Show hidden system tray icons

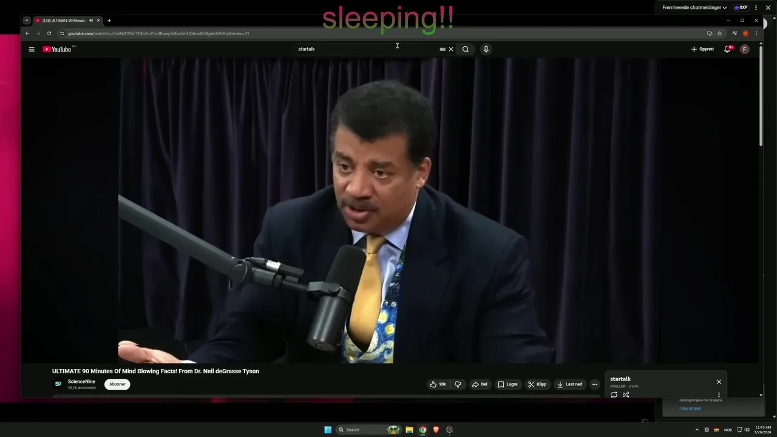(x=697, y=430)
